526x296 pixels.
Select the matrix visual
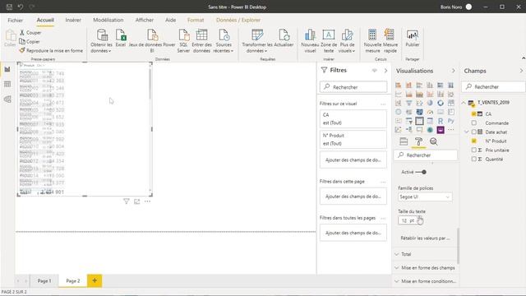pyautogui.click(x=430, y=121)
